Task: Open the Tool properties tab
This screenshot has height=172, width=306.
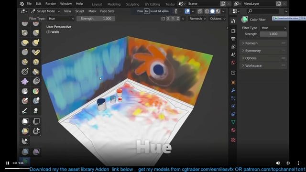Action: pyautogui.click(x=233, y=21)
